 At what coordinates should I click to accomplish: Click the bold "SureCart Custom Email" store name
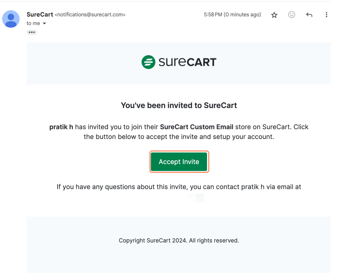pyautogui.click(x=196, y=127)
